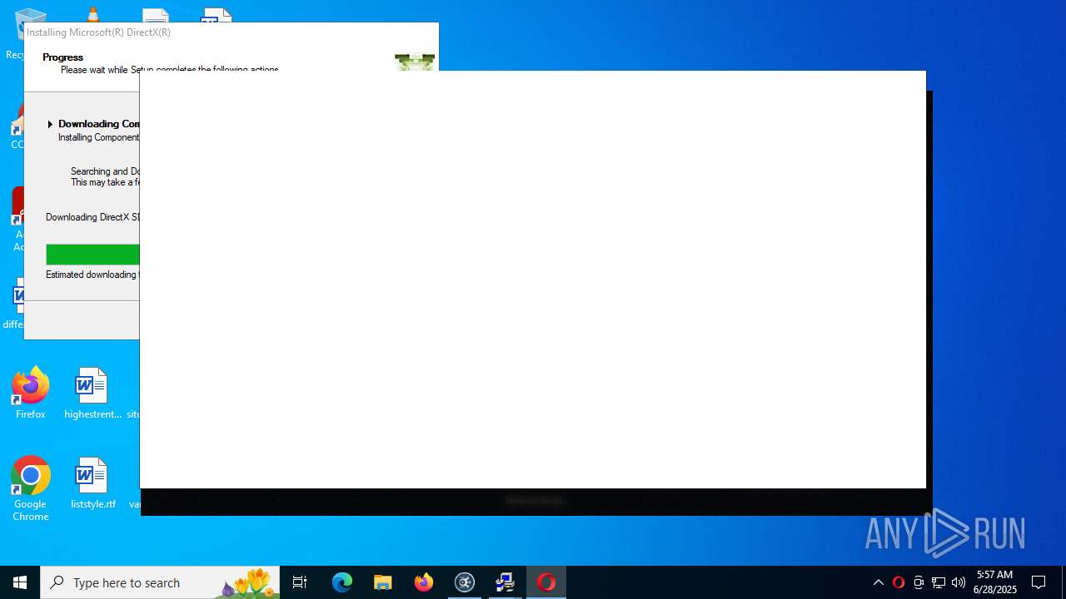Select the 'diffe…' Word document on desktop
This screenshot has width=1066, height=599.
[15, 304]
